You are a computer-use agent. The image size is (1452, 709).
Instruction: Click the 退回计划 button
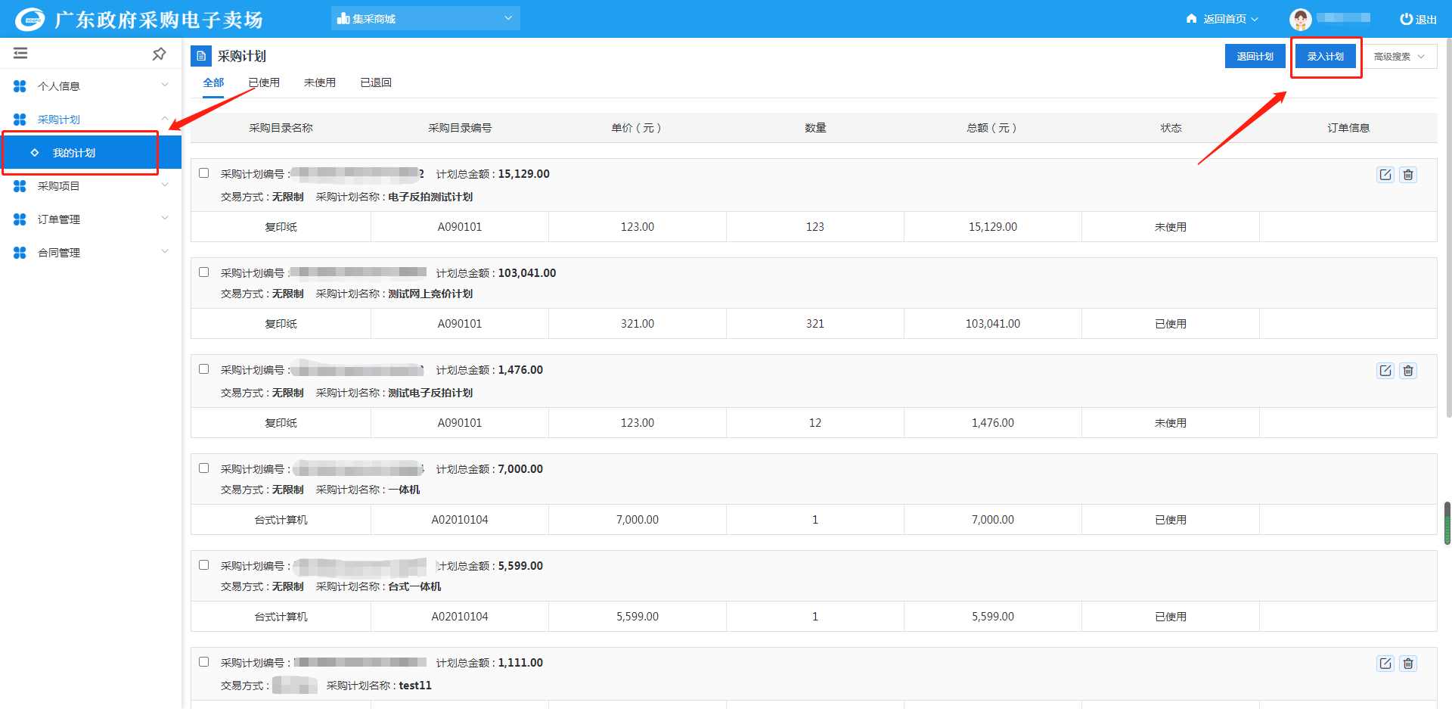click(1255, 57)
